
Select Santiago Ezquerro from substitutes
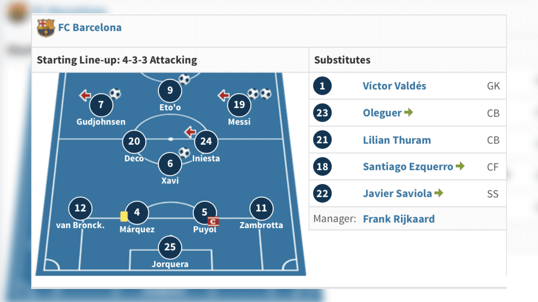tap(408, 167)
